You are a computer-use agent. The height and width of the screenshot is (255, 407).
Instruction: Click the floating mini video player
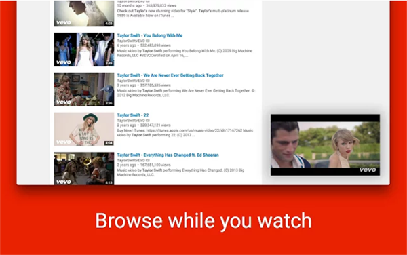click(325, 144)
